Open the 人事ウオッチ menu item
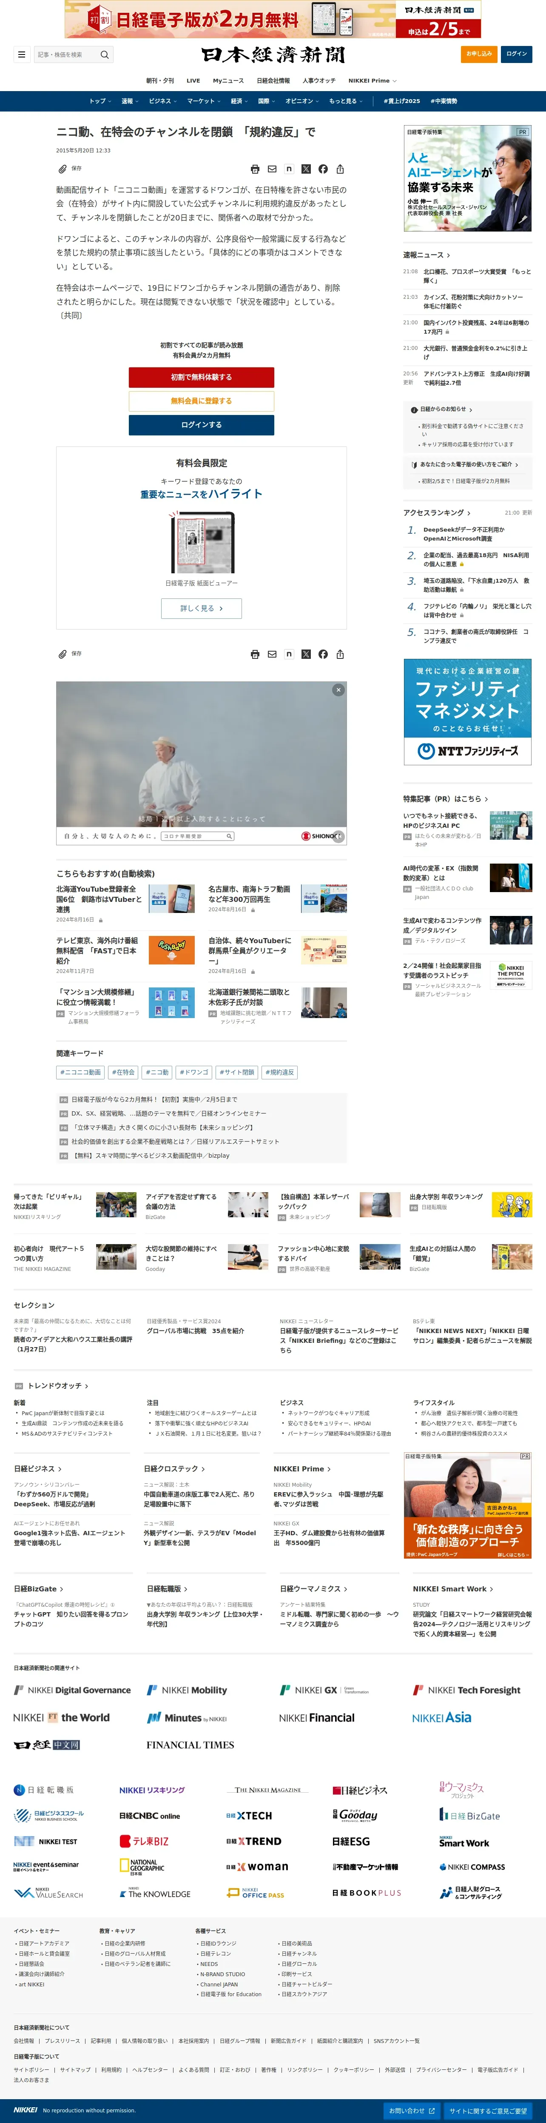Viewport: 546px width, 2123px height. pos(318,81)
